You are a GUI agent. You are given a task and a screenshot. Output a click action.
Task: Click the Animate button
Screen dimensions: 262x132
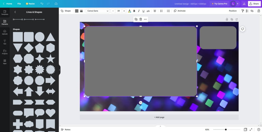point(180,11)
